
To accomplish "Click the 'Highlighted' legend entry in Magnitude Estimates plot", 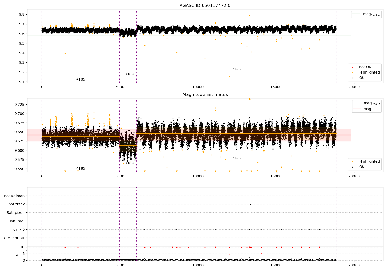I will point(369,162).
